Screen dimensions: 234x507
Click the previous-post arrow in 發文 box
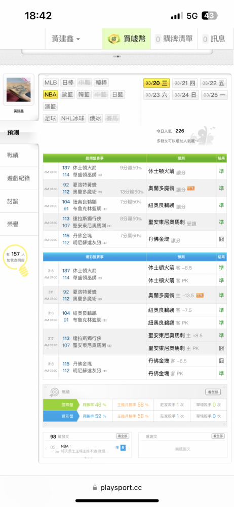coord(47,449)
